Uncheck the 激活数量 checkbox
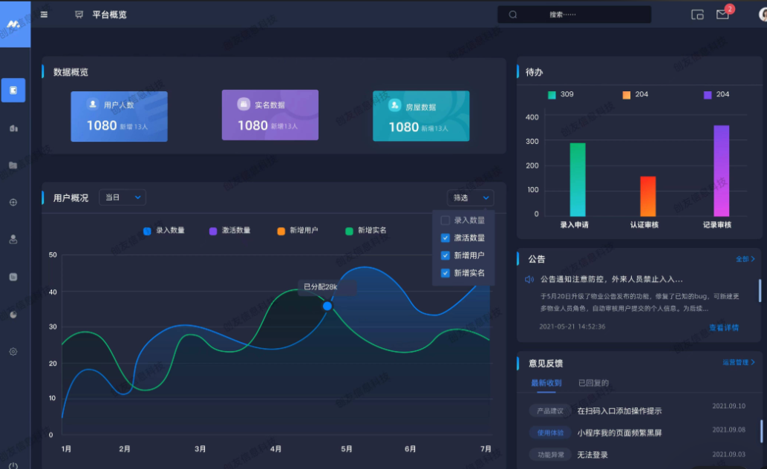Viewport: 767px width, 469px height. (445, 238)
